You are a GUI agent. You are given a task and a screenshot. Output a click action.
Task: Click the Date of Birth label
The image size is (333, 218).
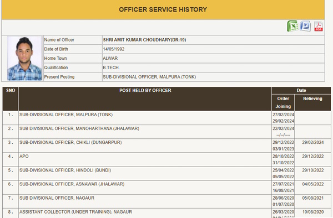click(56, 49)
